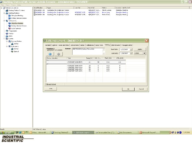Click the next session gray arrow
This screenshot has height=144, width=192.
coord(59,54)
